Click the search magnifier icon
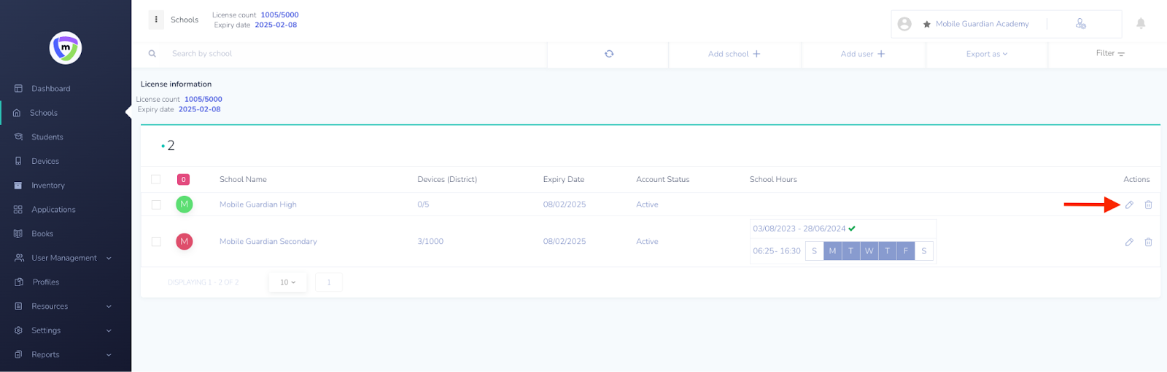Image resolution: width=1167 pixels, height=372 pixels. pos(152,54)
